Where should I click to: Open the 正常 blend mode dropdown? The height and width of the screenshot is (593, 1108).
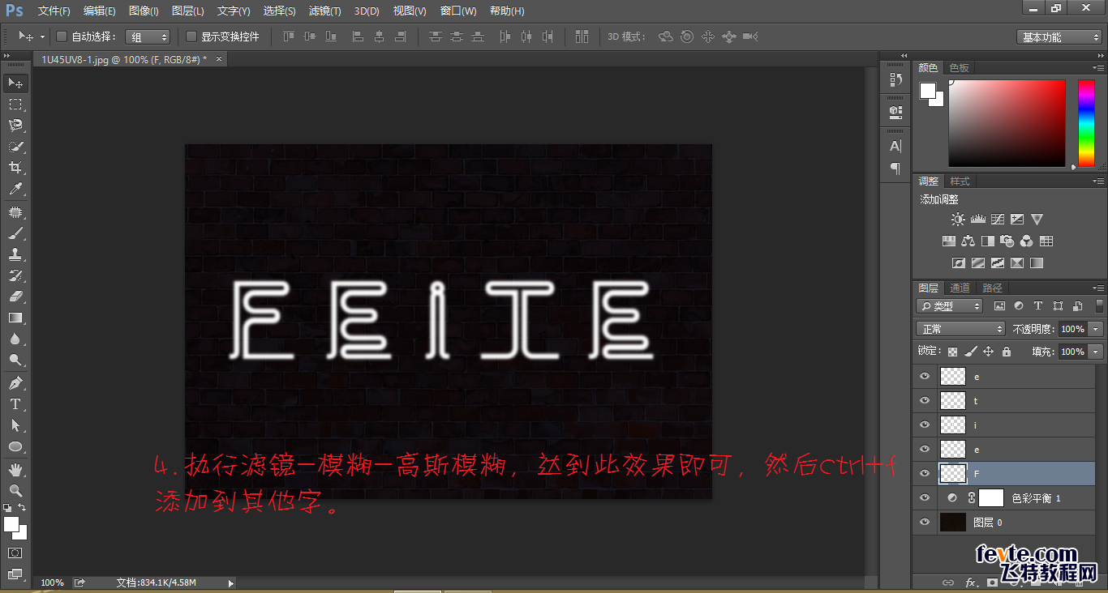pos(960,329)
